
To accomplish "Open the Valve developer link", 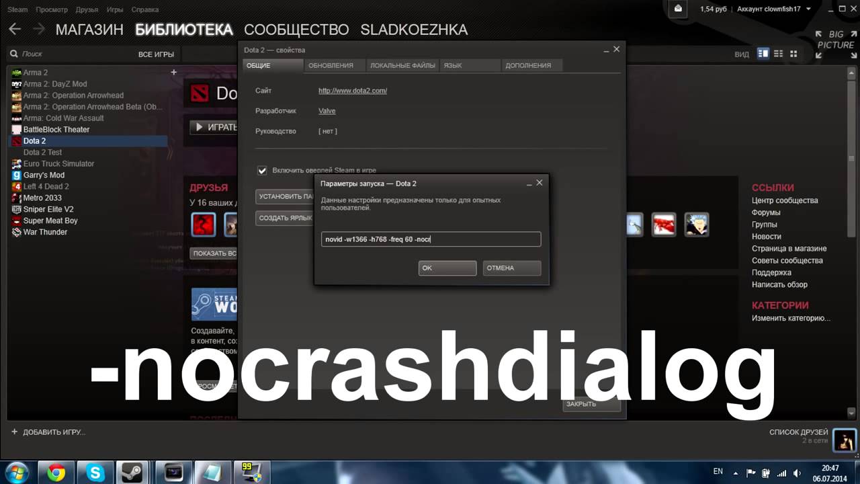I will tap(327, 111).
